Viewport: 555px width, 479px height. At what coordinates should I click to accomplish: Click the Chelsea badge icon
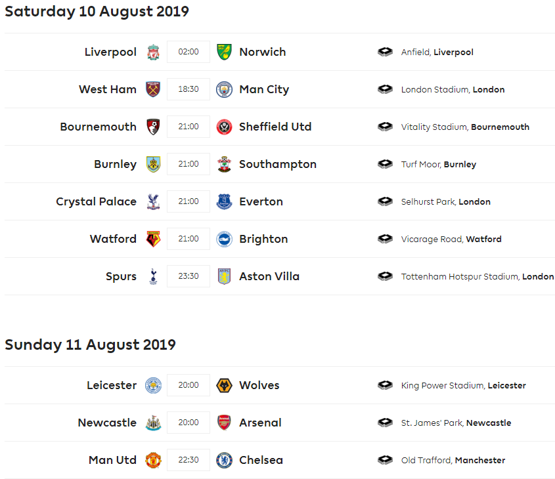click(x=225, y=460)
